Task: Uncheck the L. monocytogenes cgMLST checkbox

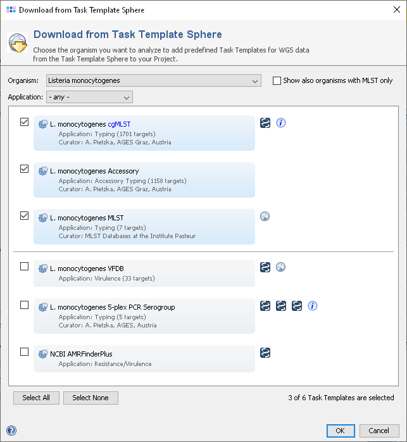Action: click(24, 122)
